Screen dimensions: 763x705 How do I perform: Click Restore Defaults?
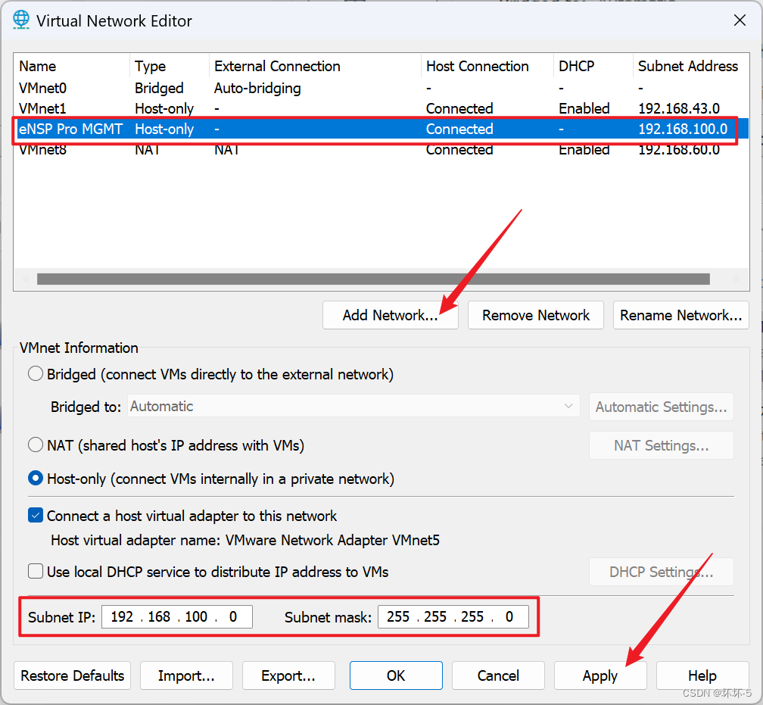pos(72,675)
